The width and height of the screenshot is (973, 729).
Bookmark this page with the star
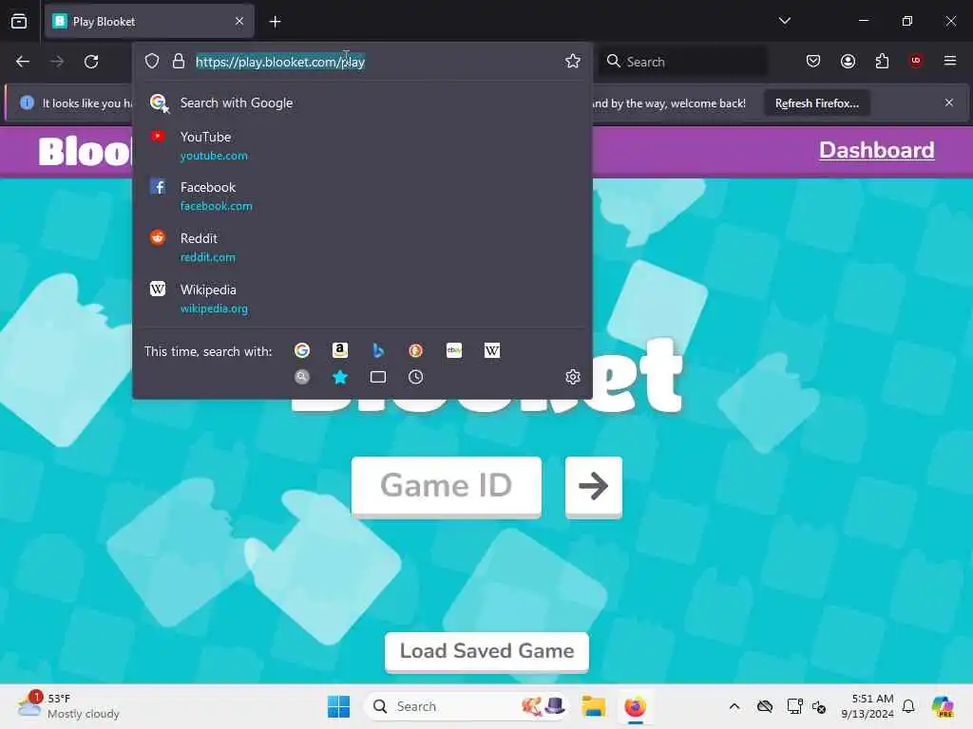[572, 61]
